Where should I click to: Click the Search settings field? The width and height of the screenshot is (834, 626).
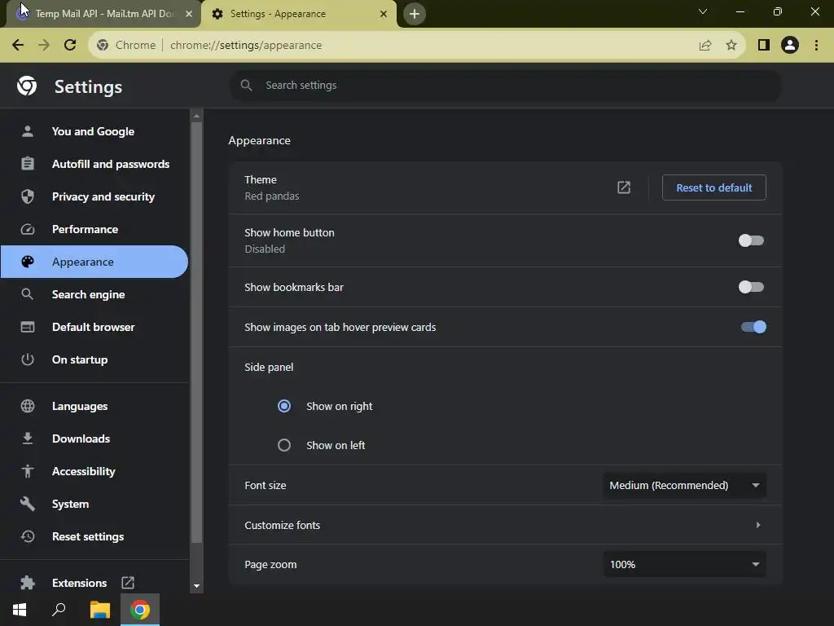(x=505, y=85)
